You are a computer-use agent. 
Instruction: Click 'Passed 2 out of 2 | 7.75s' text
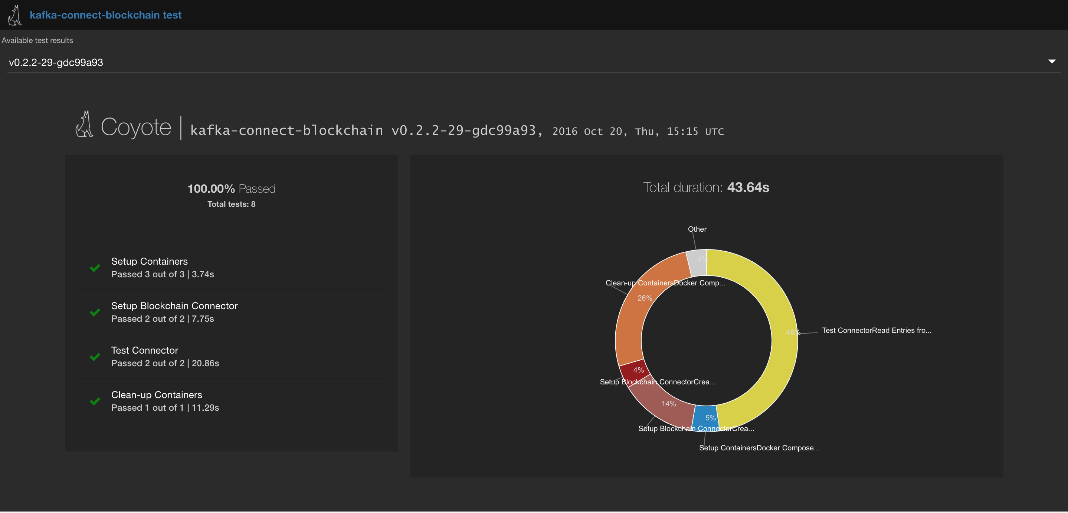[x=163, y=319]
